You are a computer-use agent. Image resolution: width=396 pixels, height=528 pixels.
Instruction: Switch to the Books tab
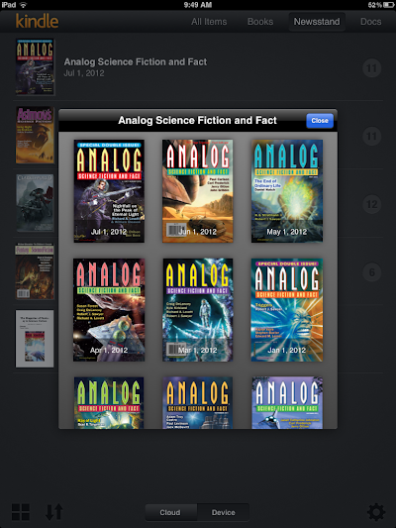(260, 22)
